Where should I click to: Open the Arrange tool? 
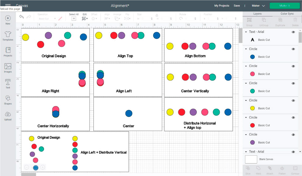117,19
